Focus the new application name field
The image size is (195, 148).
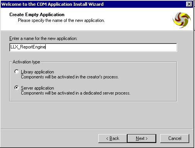click(93, 47)
